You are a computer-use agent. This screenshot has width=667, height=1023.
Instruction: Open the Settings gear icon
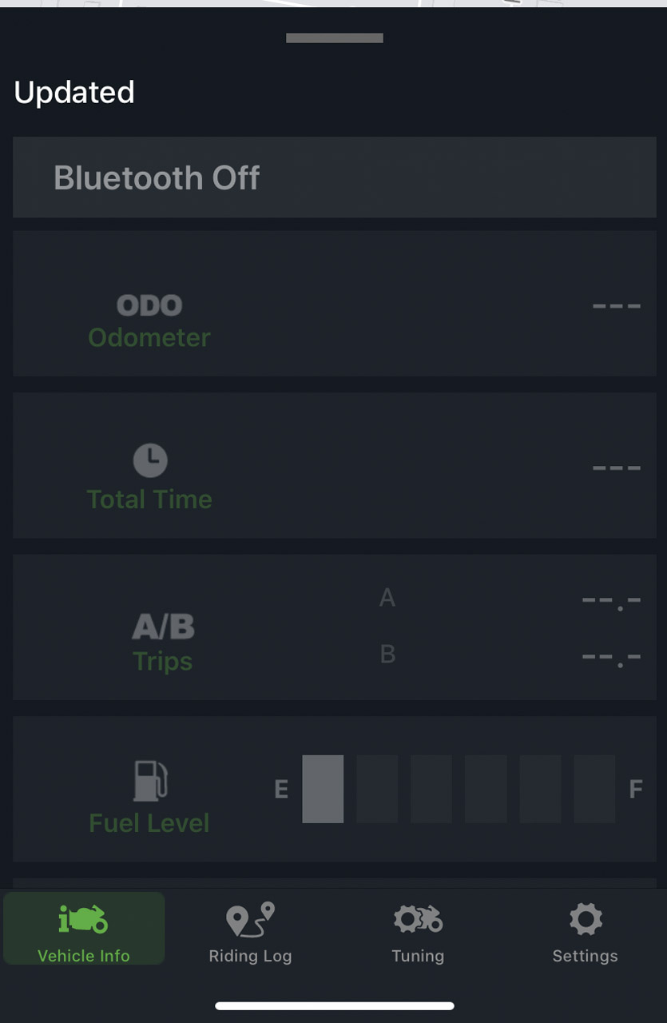tap(585, 919)
